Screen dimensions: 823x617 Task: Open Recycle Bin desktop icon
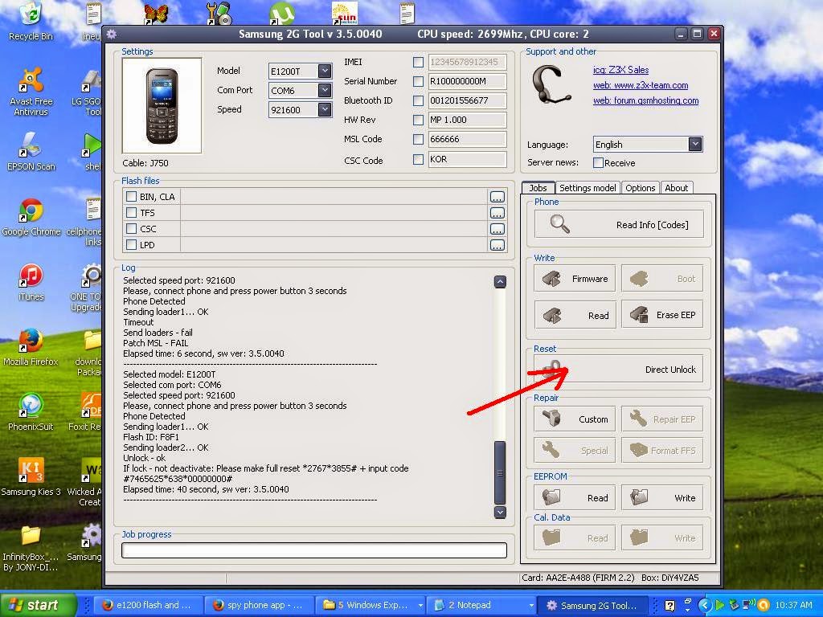31,21
